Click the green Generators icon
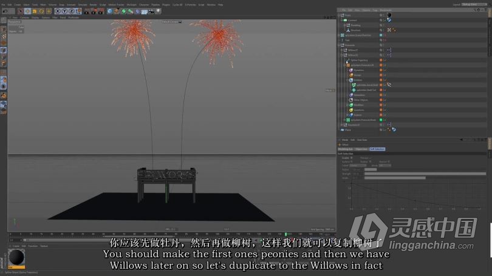The image size is (492, 276). [124, 12]
